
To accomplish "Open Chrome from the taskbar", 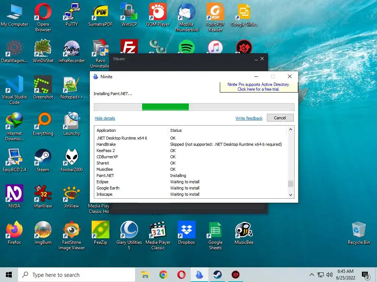I will click(163, 275).
